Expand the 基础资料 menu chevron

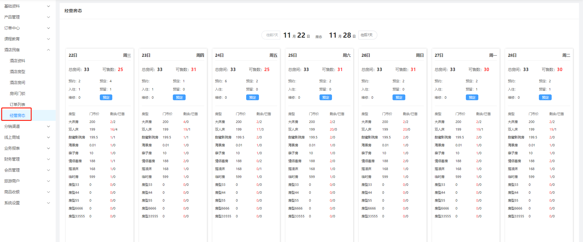pyautogui.click(x=48, y=6)
